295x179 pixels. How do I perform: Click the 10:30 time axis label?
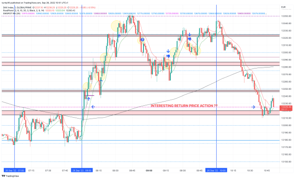250,170
